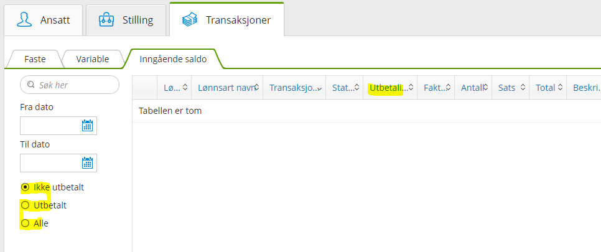Click the Fra dato input field
Viewport: 601px width, 252px height.
pos(51,126)
